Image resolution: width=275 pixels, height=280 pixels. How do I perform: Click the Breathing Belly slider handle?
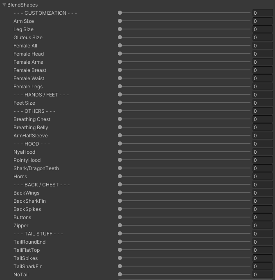(x=120, y=127)
